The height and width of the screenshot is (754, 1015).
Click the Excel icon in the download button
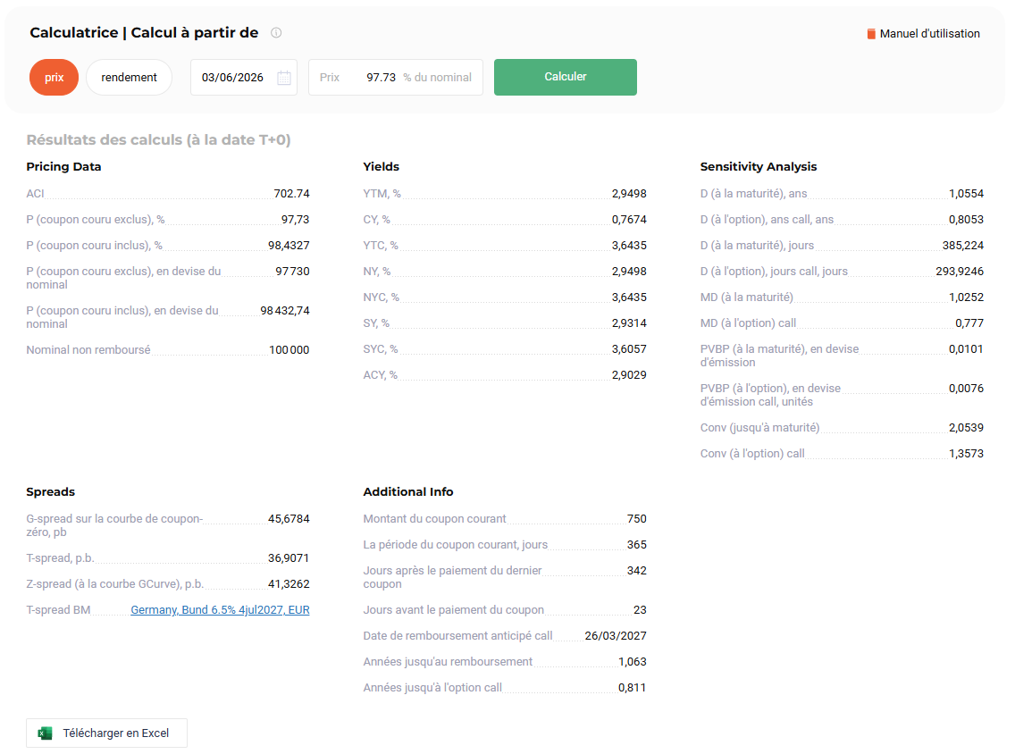point(46,733)
